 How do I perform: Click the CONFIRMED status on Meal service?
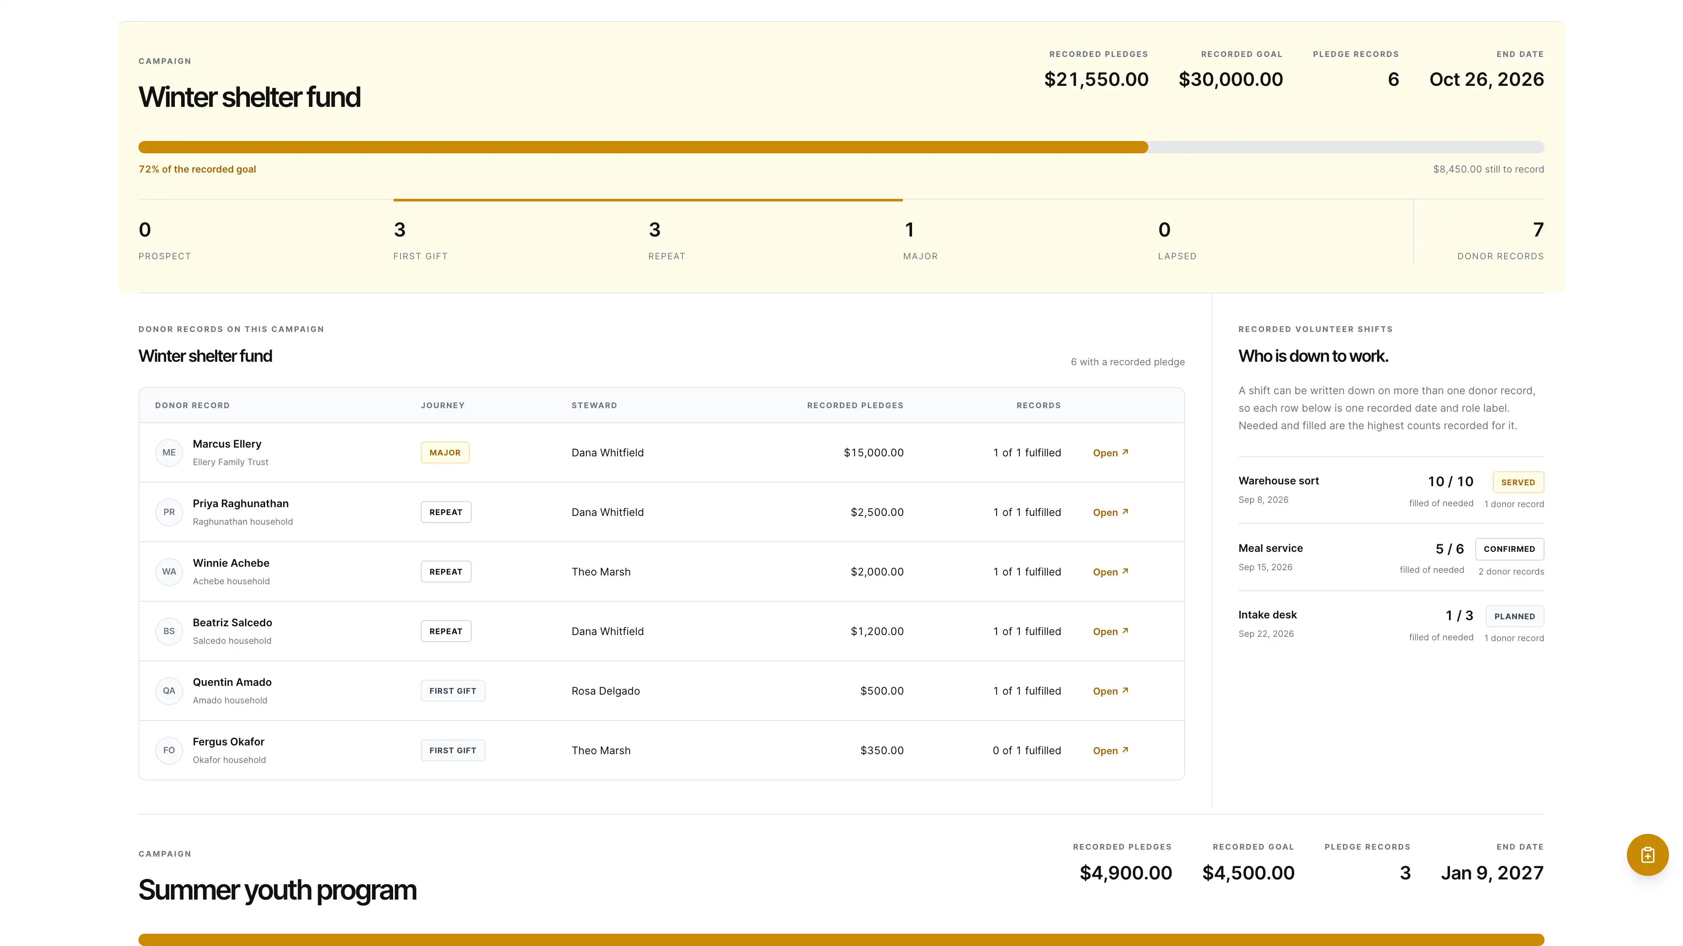[1509, 549]
